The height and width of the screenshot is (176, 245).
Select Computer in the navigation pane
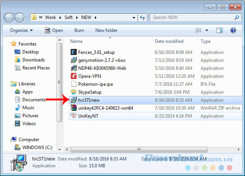coord(29,139)
